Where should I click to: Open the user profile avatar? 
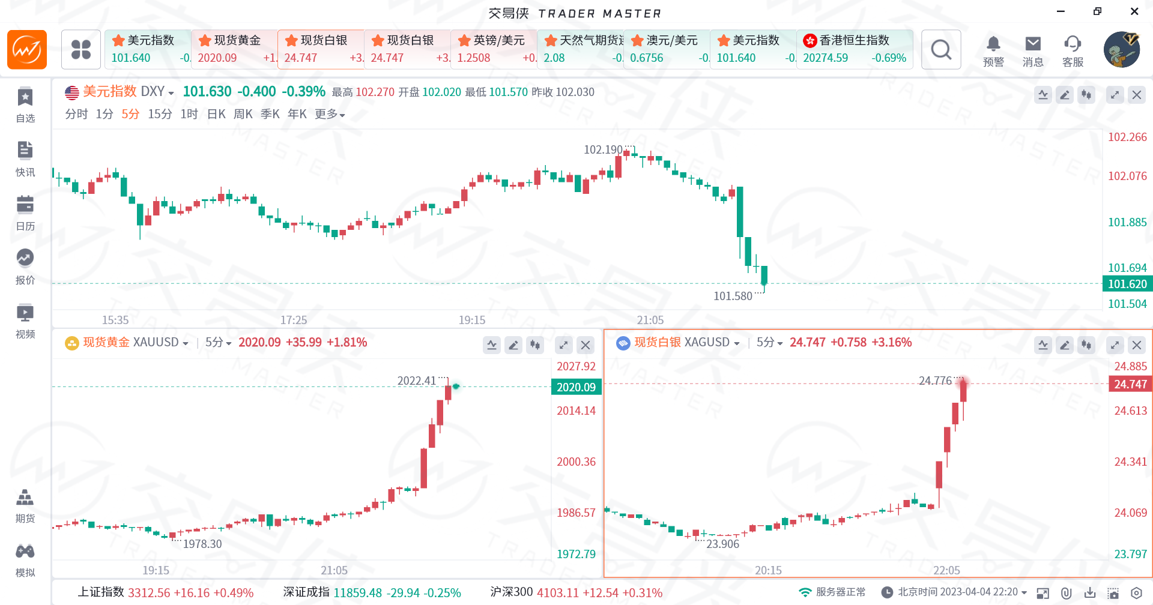pyautogui.click(x=1122, y=50)
